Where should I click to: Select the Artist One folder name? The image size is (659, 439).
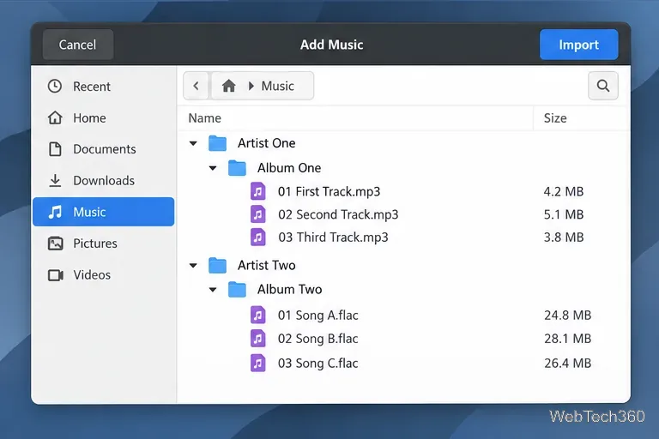tap(267, 143)
